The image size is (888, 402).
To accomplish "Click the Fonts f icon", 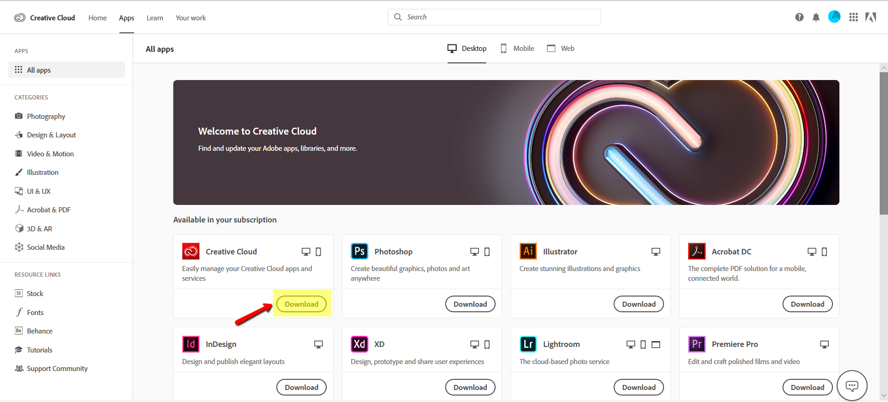I will point(19,312).
